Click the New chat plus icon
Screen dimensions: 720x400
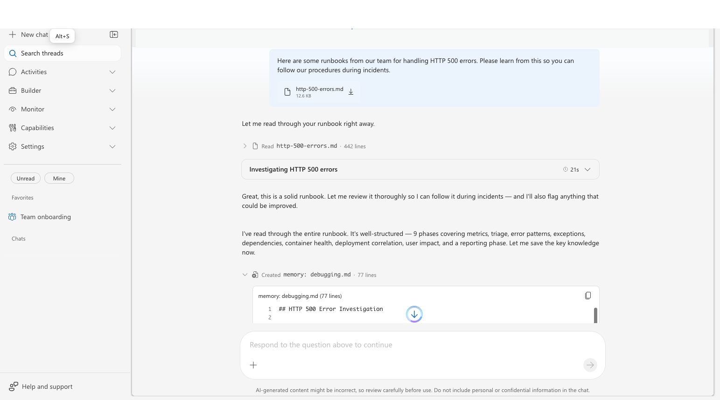[13, 34]
